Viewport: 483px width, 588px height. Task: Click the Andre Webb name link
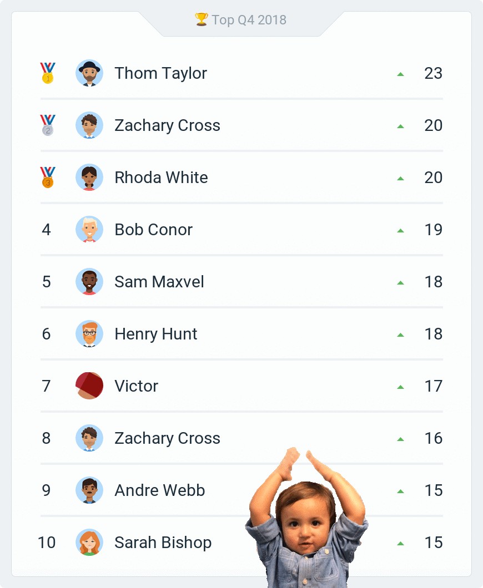(x=160, y=490)
